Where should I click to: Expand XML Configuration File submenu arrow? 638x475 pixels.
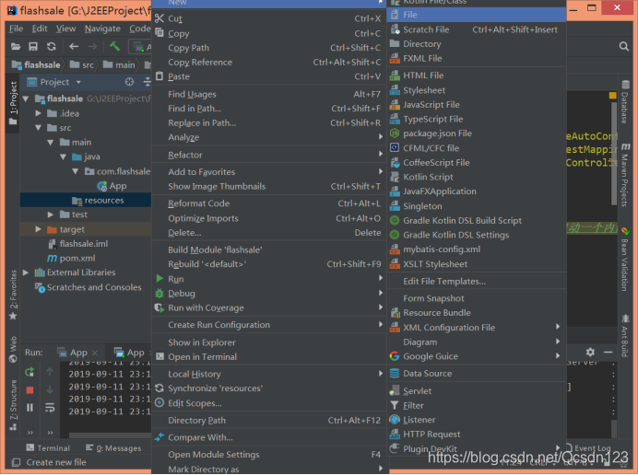tap(558, 327)
